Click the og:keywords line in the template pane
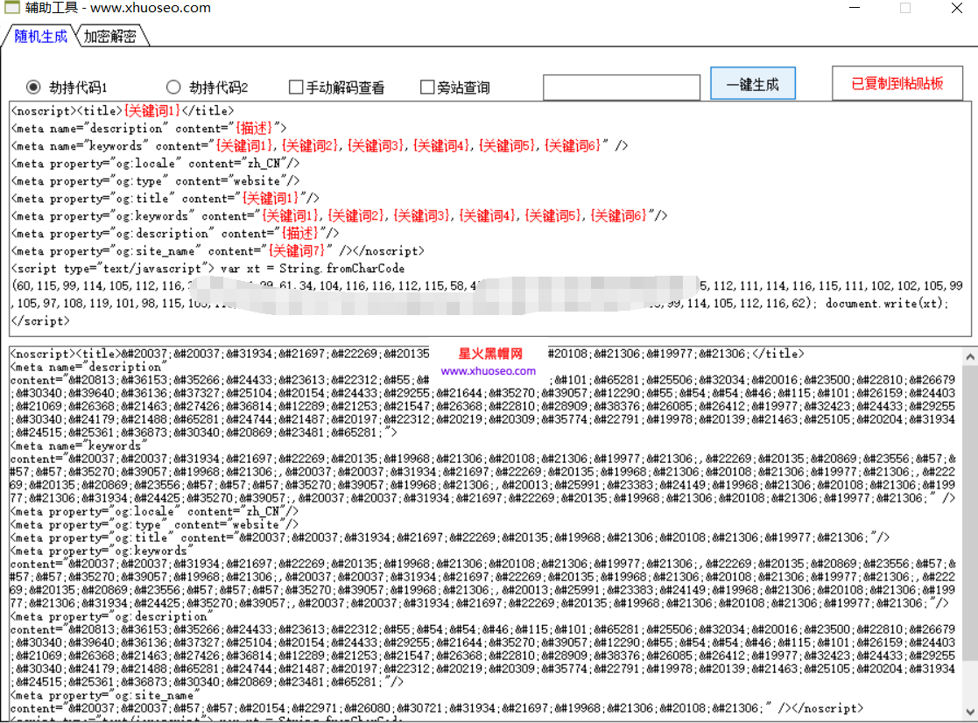The image size is (978, 723). (340, 215)
